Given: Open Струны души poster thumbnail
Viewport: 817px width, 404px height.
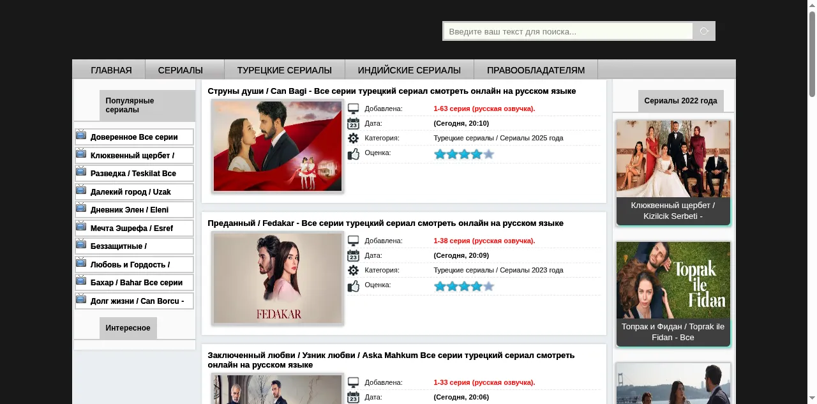Looking at the screenshot, I should coord(278,146).
